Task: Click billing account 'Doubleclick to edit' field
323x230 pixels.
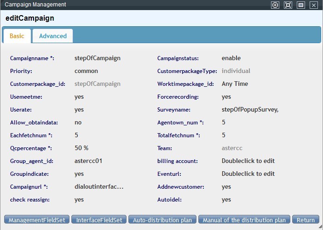Action: point(248,161)
